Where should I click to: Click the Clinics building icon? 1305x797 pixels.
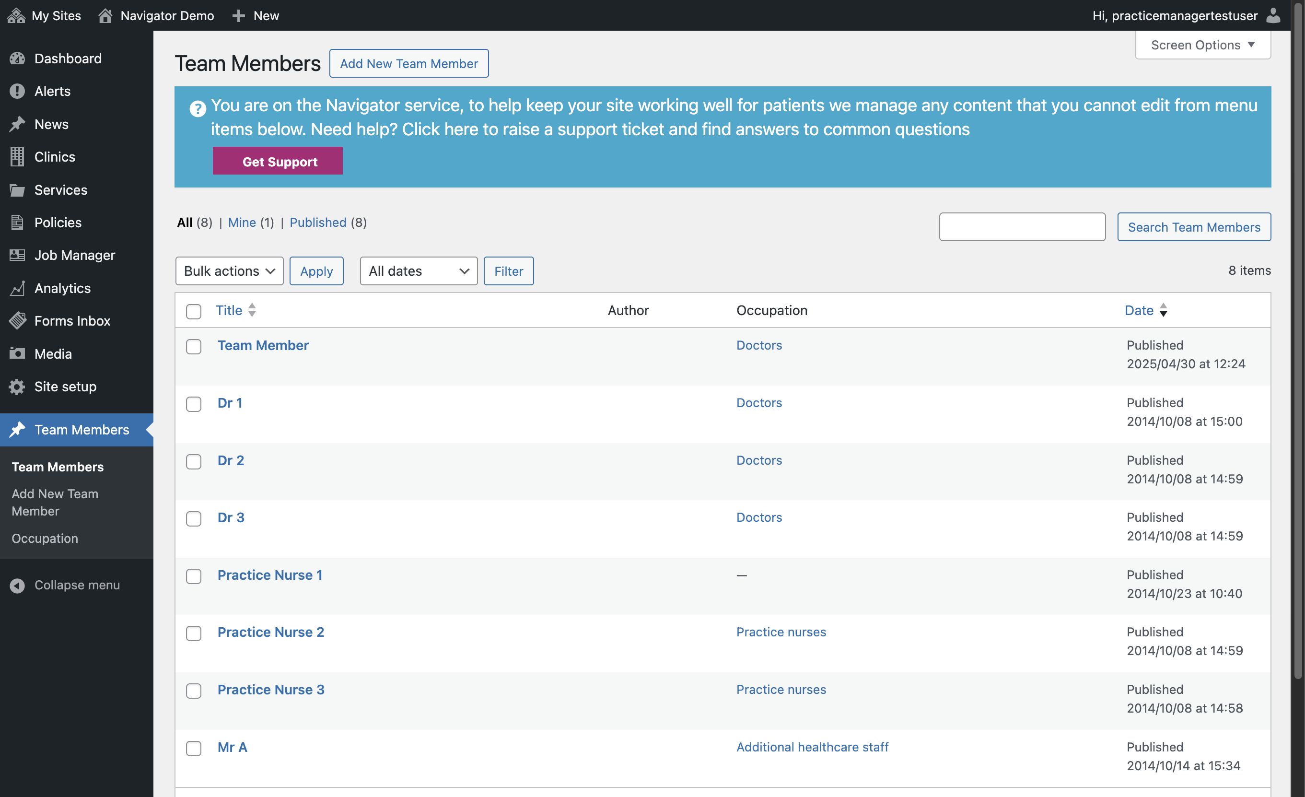point(17,157)
